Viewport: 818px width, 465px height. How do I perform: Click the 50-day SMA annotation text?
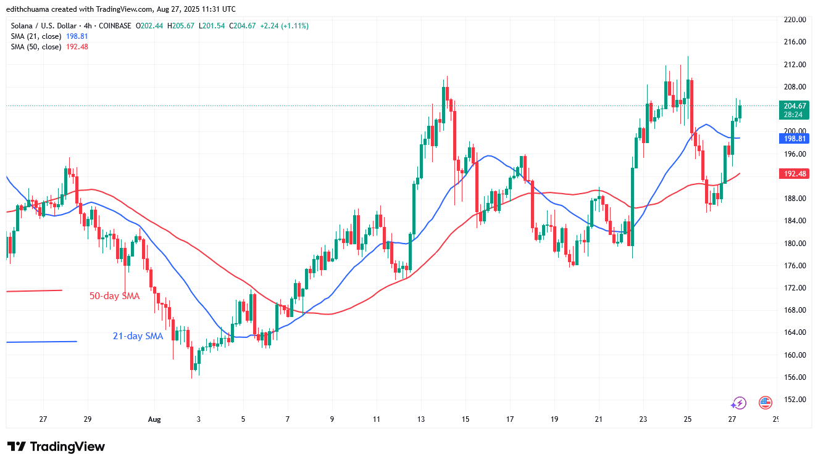click(x=114, y=296)
